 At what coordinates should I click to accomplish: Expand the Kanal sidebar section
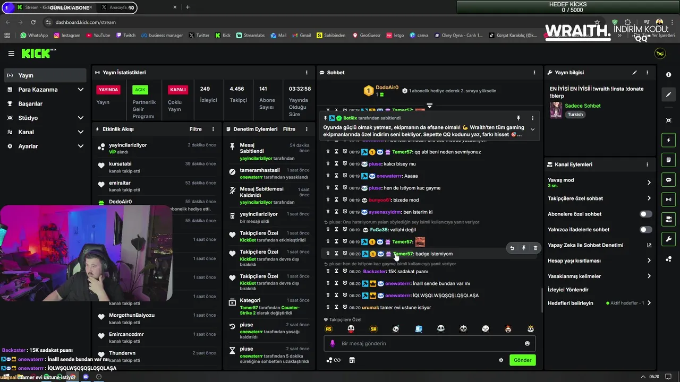tap(81, 132)
